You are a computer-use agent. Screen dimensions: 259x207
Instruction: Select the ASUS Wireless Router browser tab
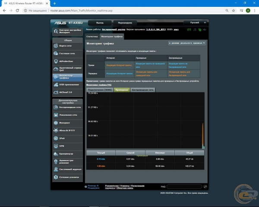point(25,3)
